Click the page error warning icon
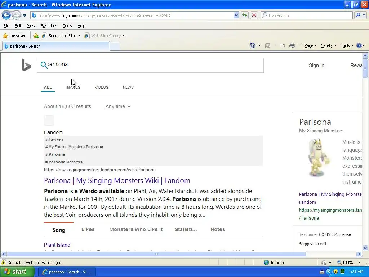Viewport: 369px width, 277px height. tap(4, 263)
